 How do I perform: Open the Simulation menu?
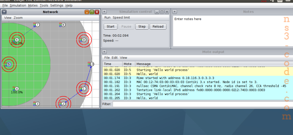18,5
